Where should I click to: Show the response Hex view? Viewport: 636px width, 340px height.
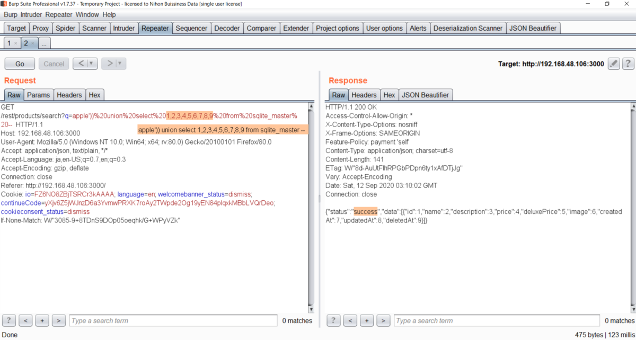389,95
